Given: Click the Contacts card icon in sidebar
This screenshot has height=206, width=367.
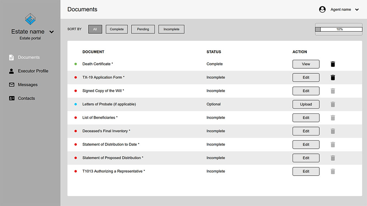Looking at the screenshot, I should 11,98.
